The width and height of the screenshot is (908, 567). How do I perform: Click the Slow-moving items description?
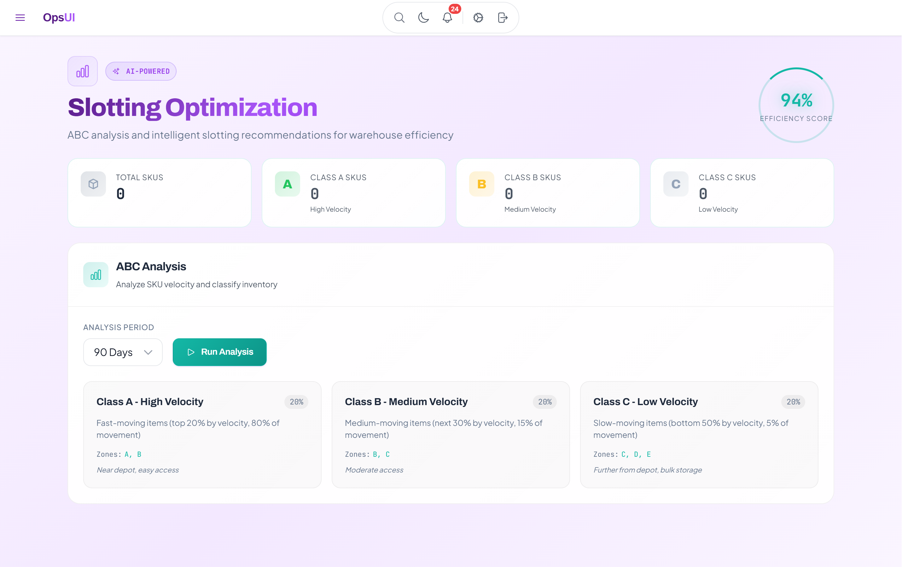pyautogui.click(x=691, y=429)
